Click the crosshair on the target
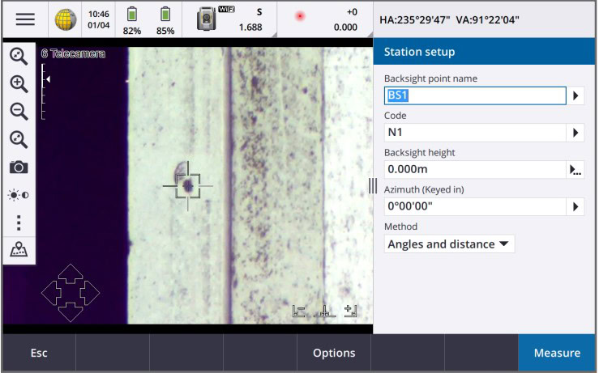599x373 pixels. 187,186
